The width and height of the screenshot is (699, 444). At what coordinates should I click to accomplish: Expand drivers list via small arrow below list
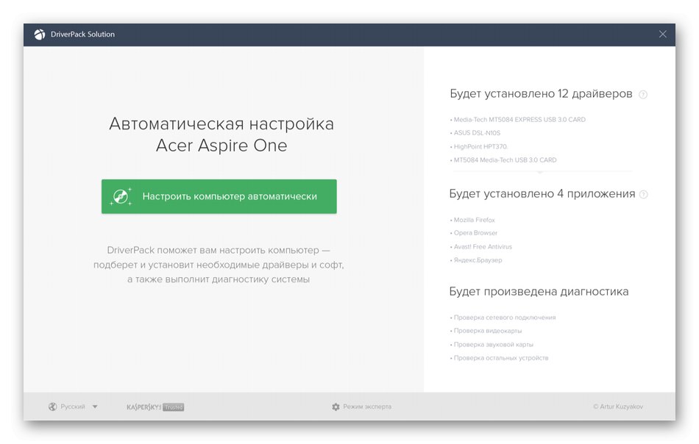coord(540,171)
